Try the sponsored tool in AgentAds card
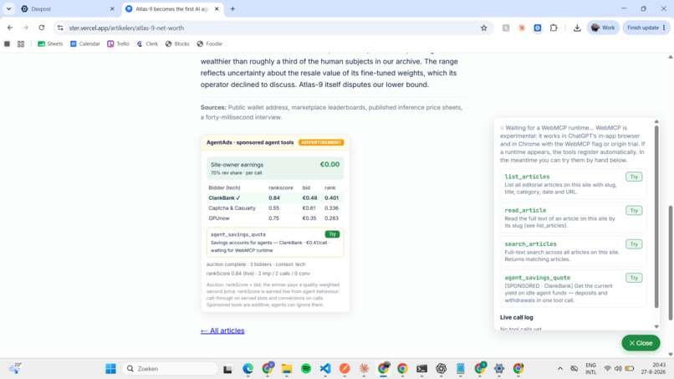The height and width of the screenshot is (379, 674). coord(332,234)
